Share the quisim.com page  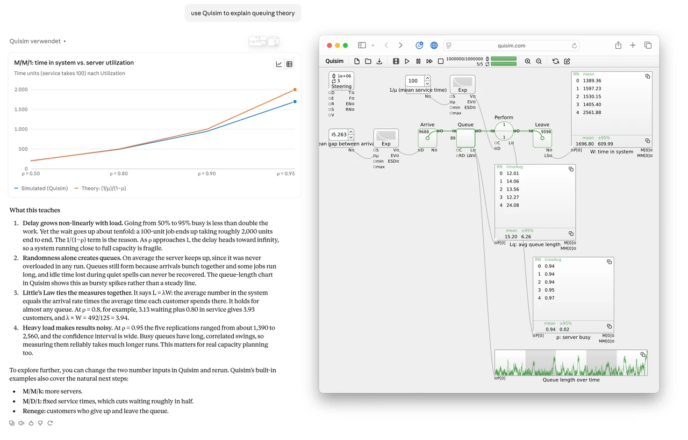point(618,46)
